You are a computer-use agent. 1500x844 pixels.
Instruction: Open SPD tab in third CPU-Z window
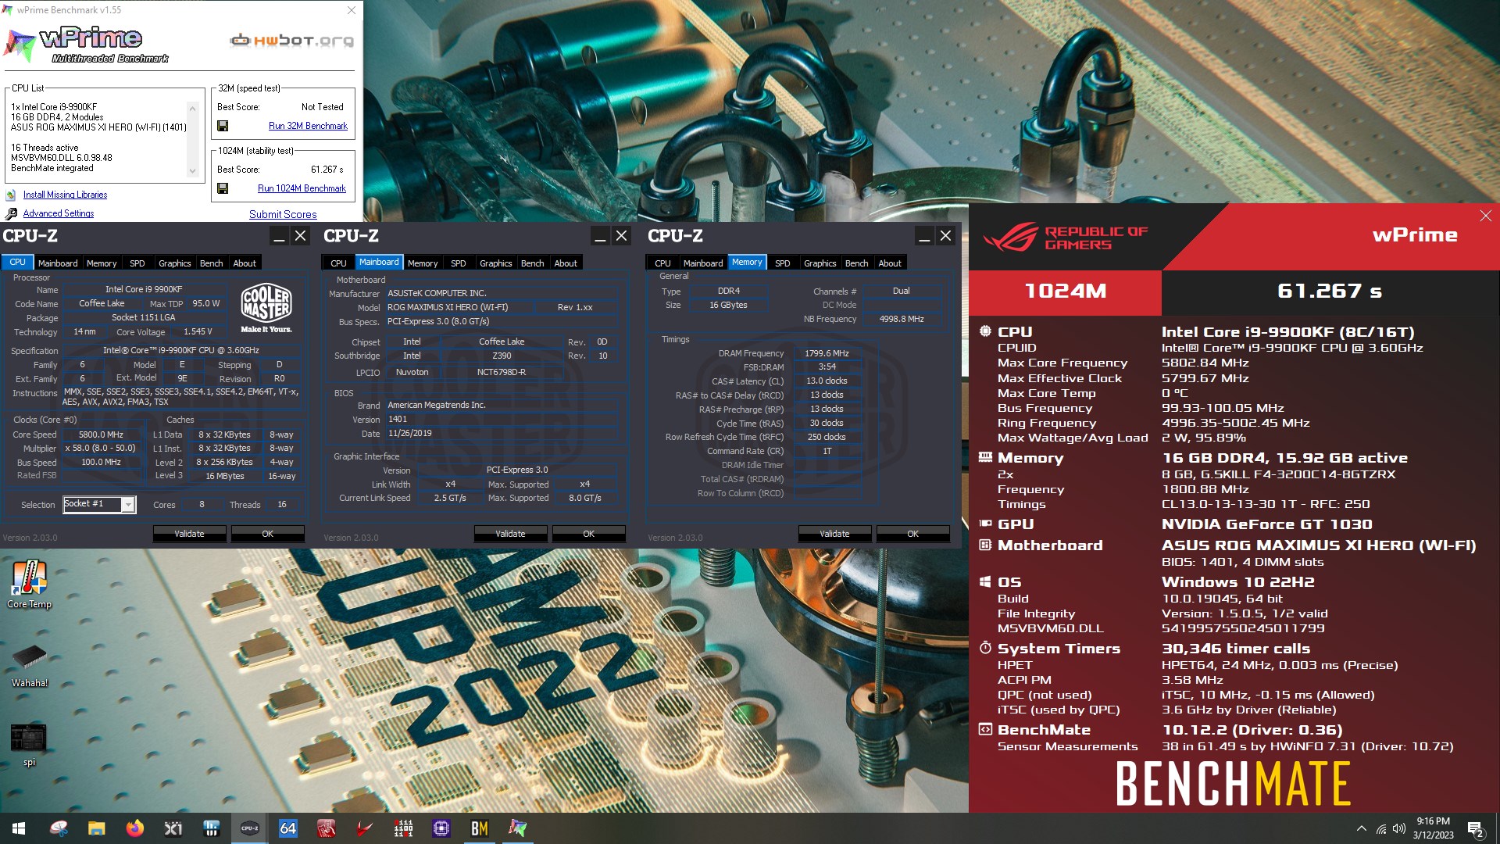tap(783, 263)
